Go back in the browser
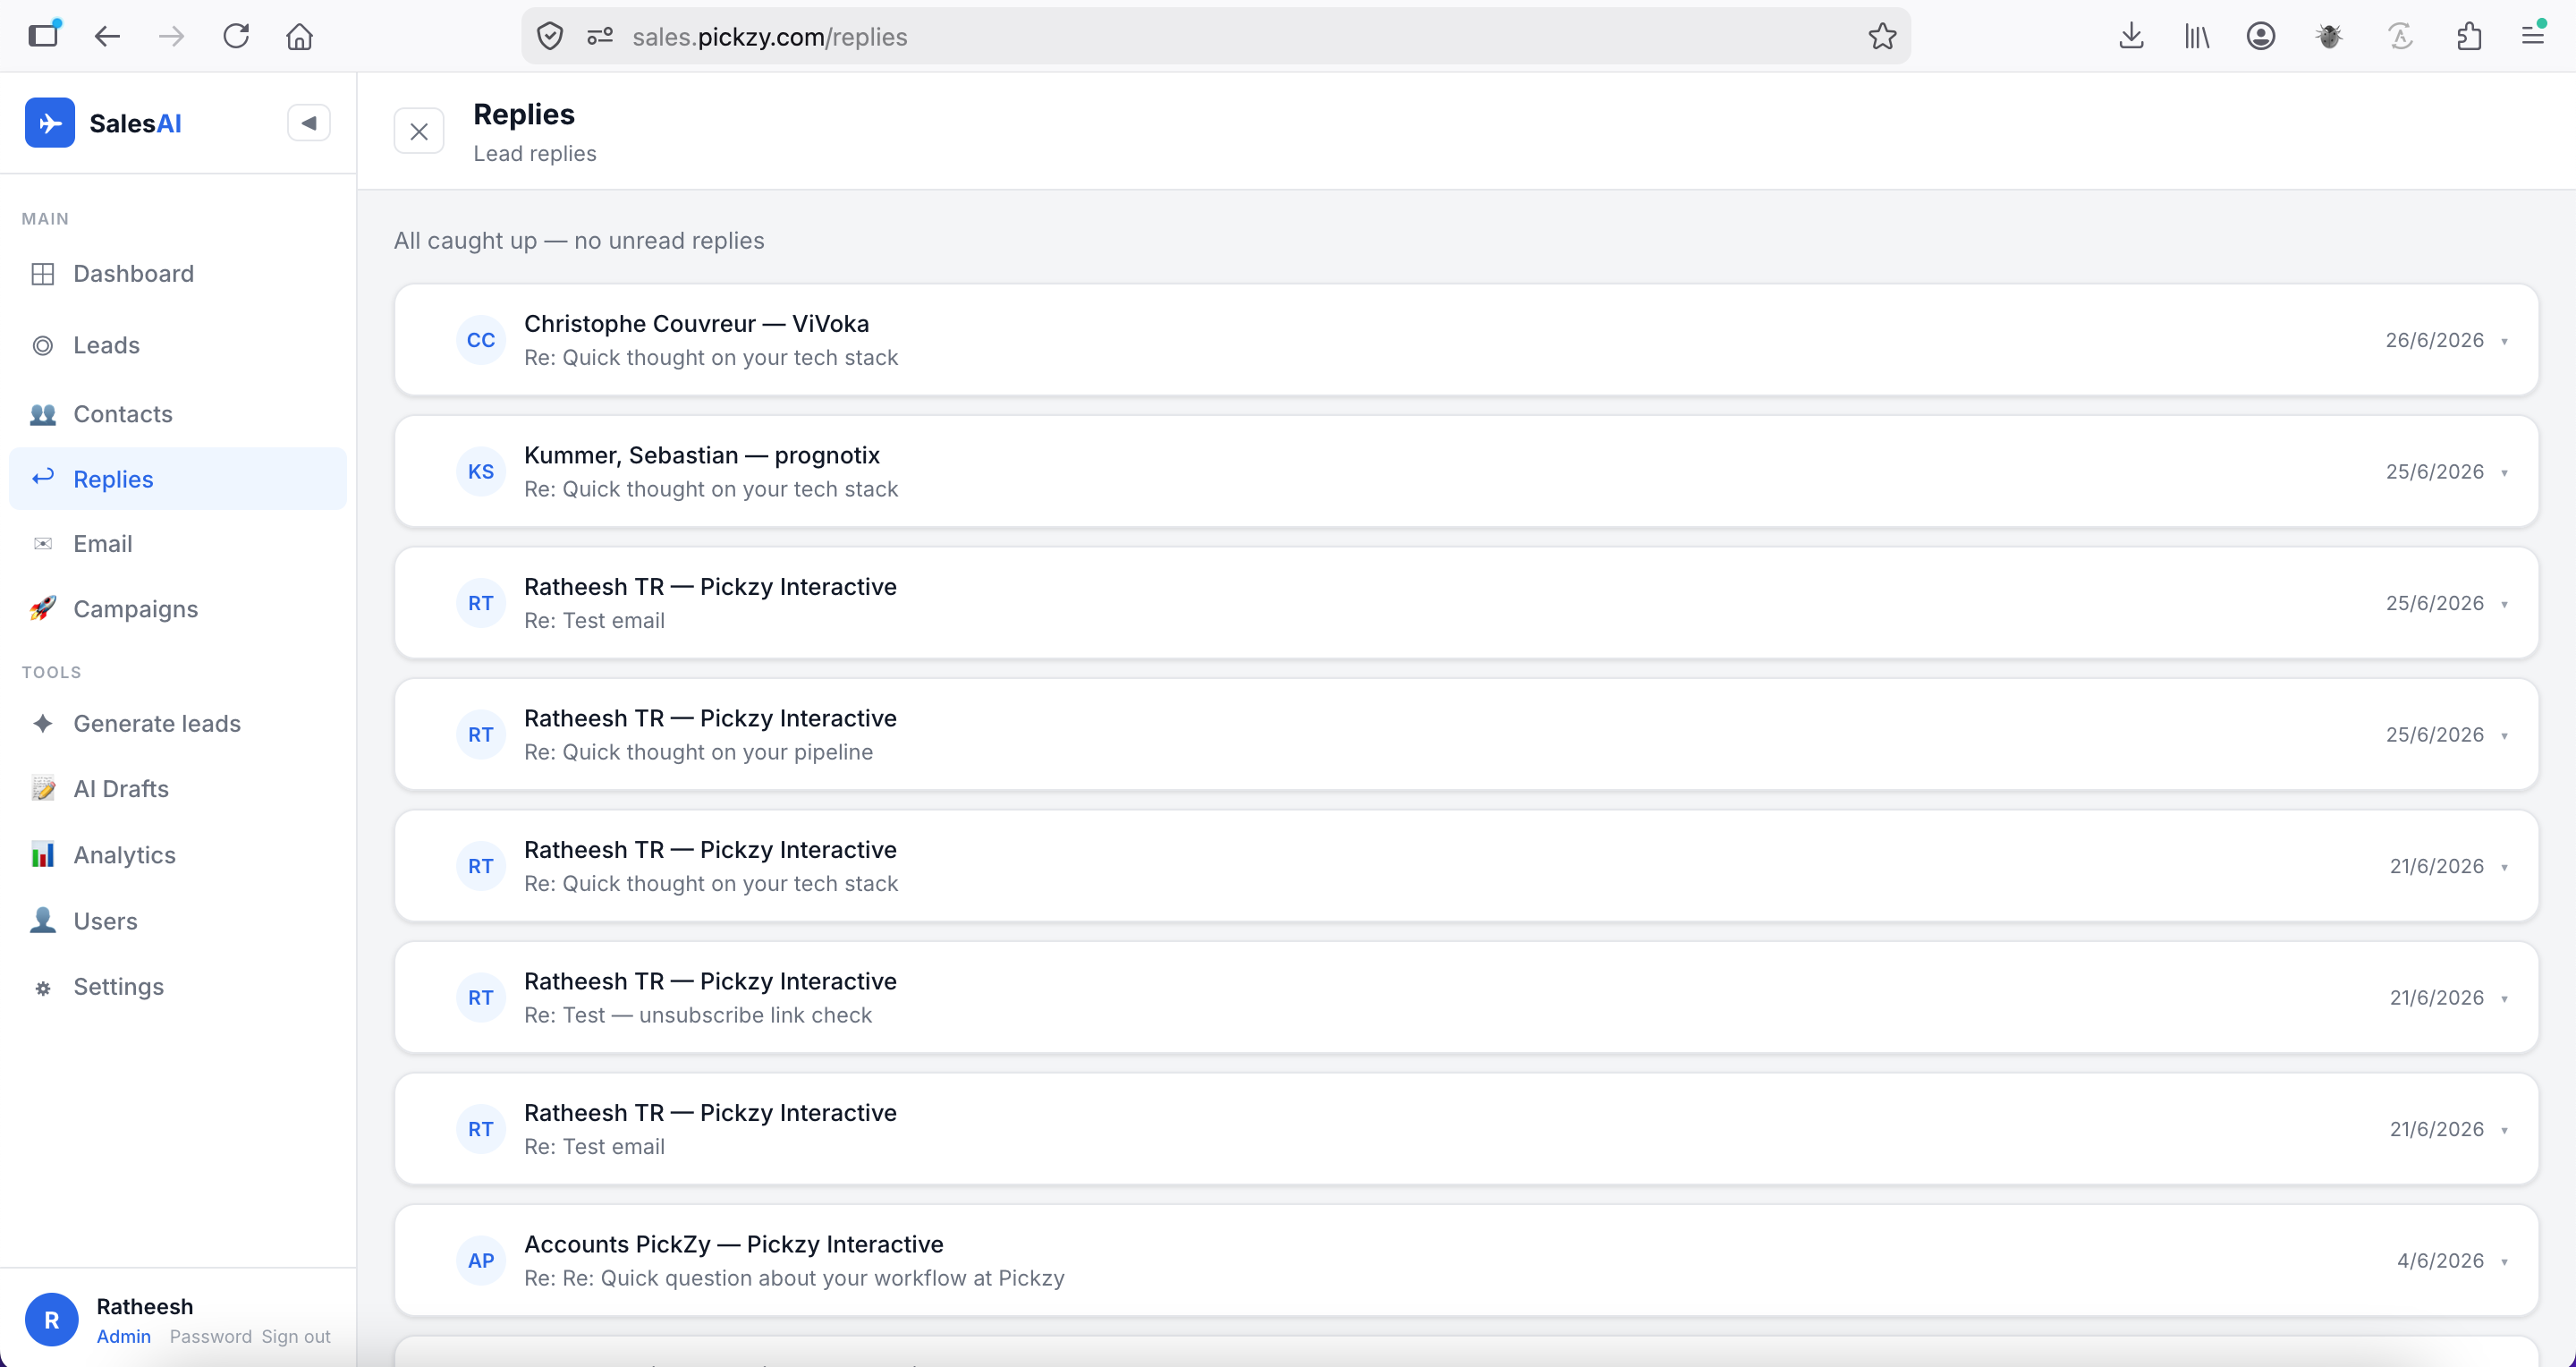Screen dimensions: 2576x1367 point(107,37)
